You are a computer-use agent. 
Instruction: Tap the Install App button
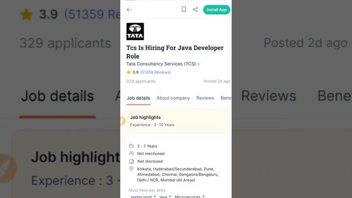tap(216, 10)
